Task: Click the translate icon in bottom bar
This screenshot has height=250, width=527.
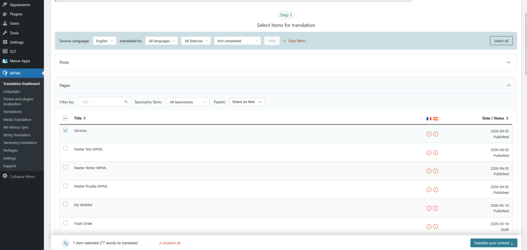Action: 65,243
